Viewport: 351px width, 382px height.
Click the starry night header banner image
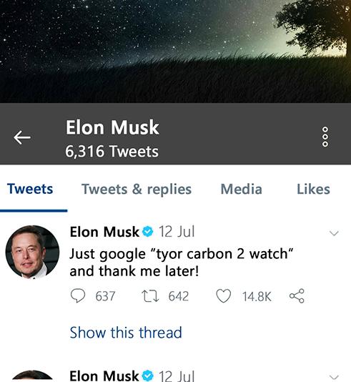coord(176,52)
